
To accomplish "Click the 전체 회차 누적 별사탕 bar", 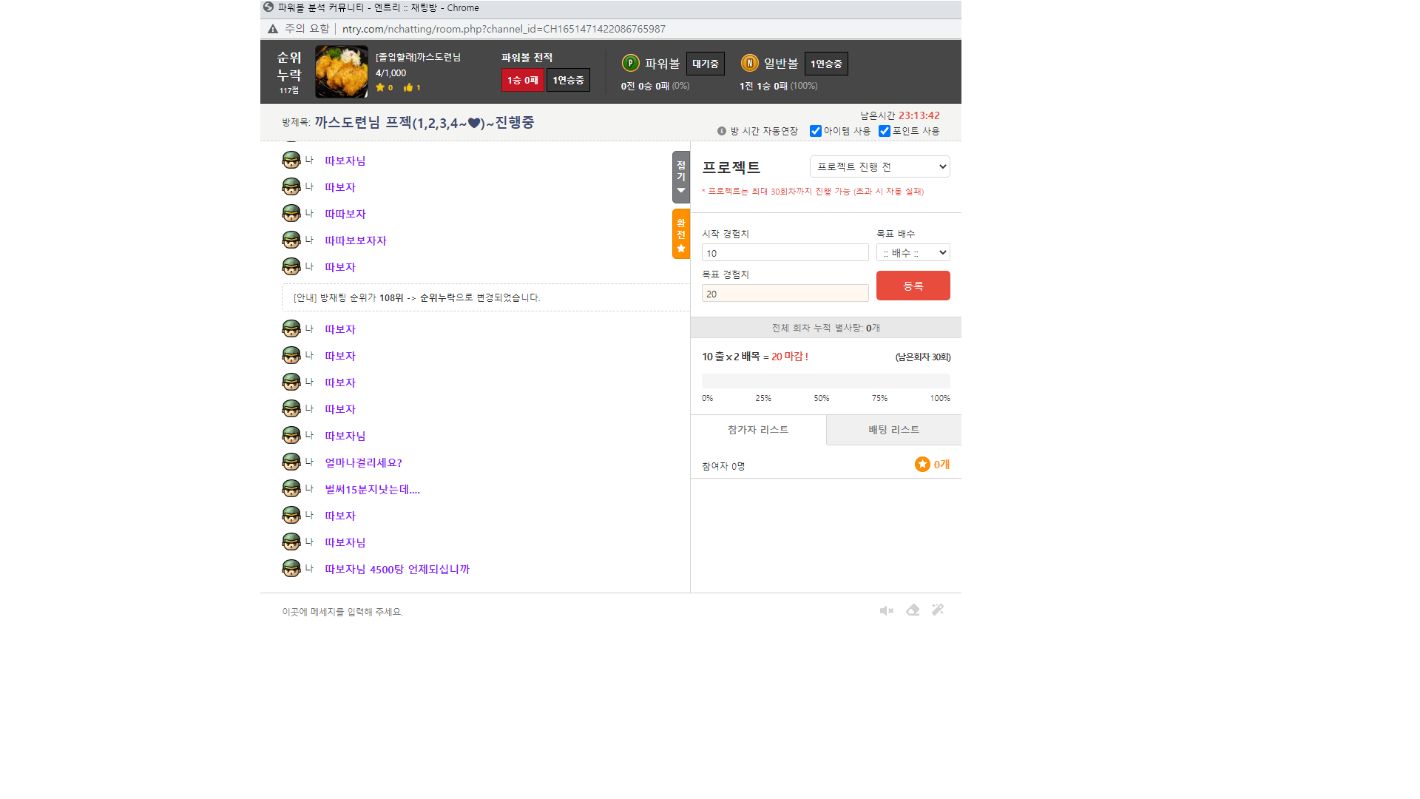I will [826, 328].
